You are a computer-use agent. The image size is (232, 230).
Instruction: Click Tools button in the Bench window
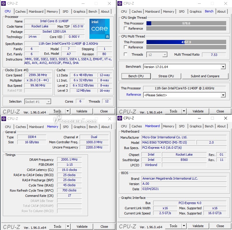pyautogui.click(x=173, y=111)
